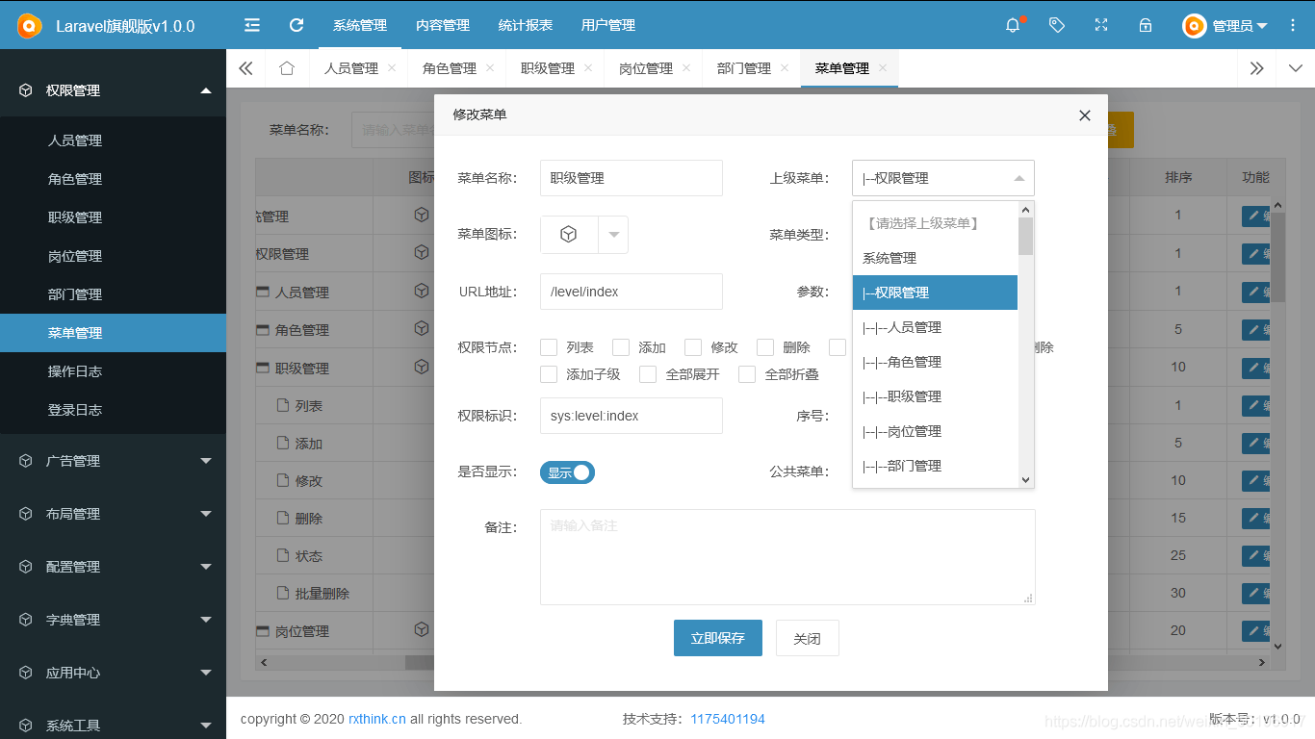Image resolution: width=1315 pixels, height=739 pixels.
Task: Toggle fullscreen with the expand icon
Action: [x=1101, y=25]
